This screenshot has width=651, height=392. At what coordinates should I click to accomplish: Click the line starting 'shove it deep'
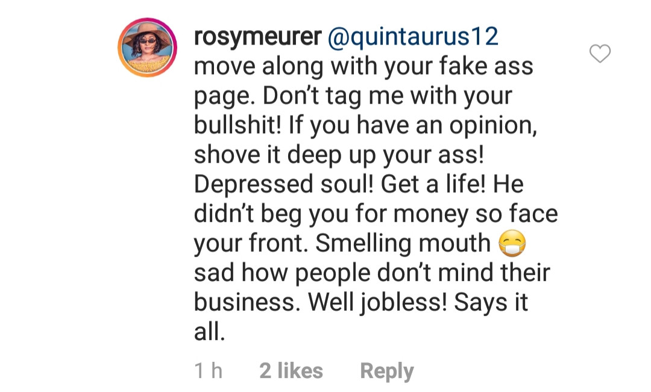(x=339, y=155)
